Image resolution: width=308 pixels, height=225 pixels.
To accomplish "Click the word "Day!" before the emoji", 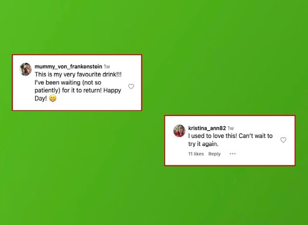I will (x=40, y=98).
